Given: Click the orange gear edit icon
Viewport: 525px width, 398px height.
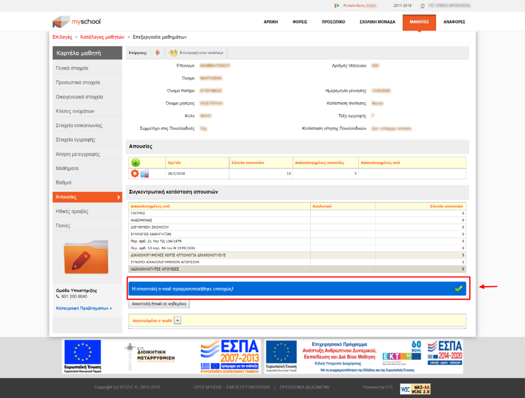Looking at the screenshot, I should (x=135, y=173).
